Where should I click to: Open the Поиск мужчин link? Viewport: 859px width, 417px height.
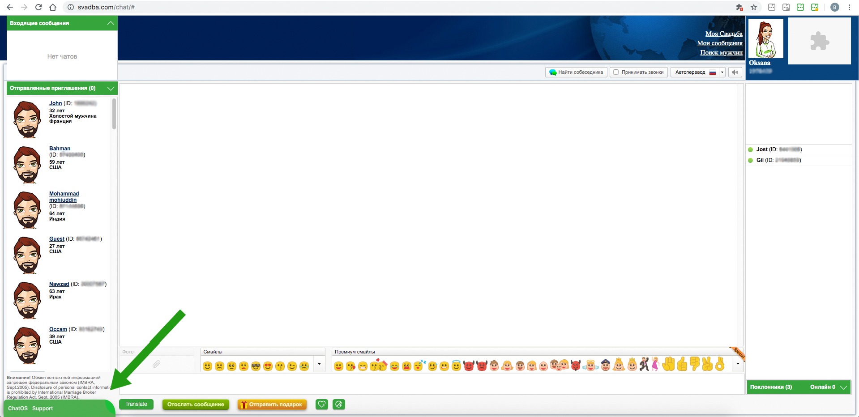pos(721,52)
